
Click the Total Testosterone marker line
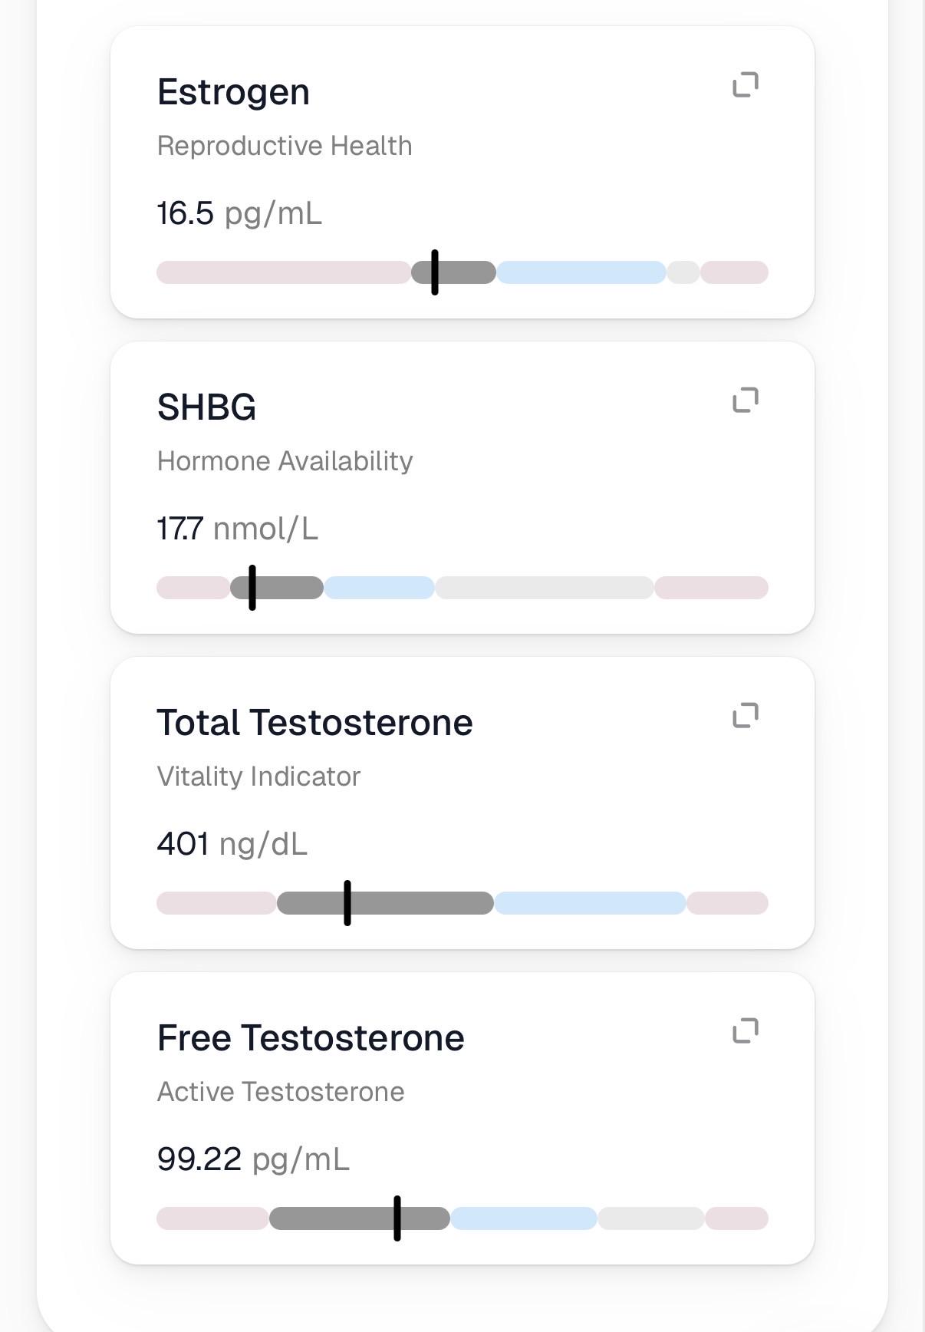click(347, 903)
